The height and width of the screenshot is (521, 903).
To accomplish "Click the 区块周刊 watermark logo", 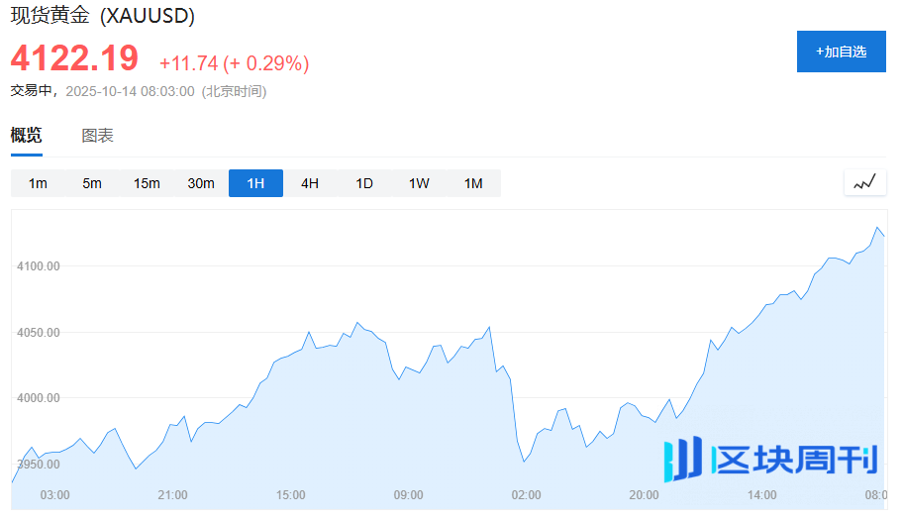I will (770, 459).
